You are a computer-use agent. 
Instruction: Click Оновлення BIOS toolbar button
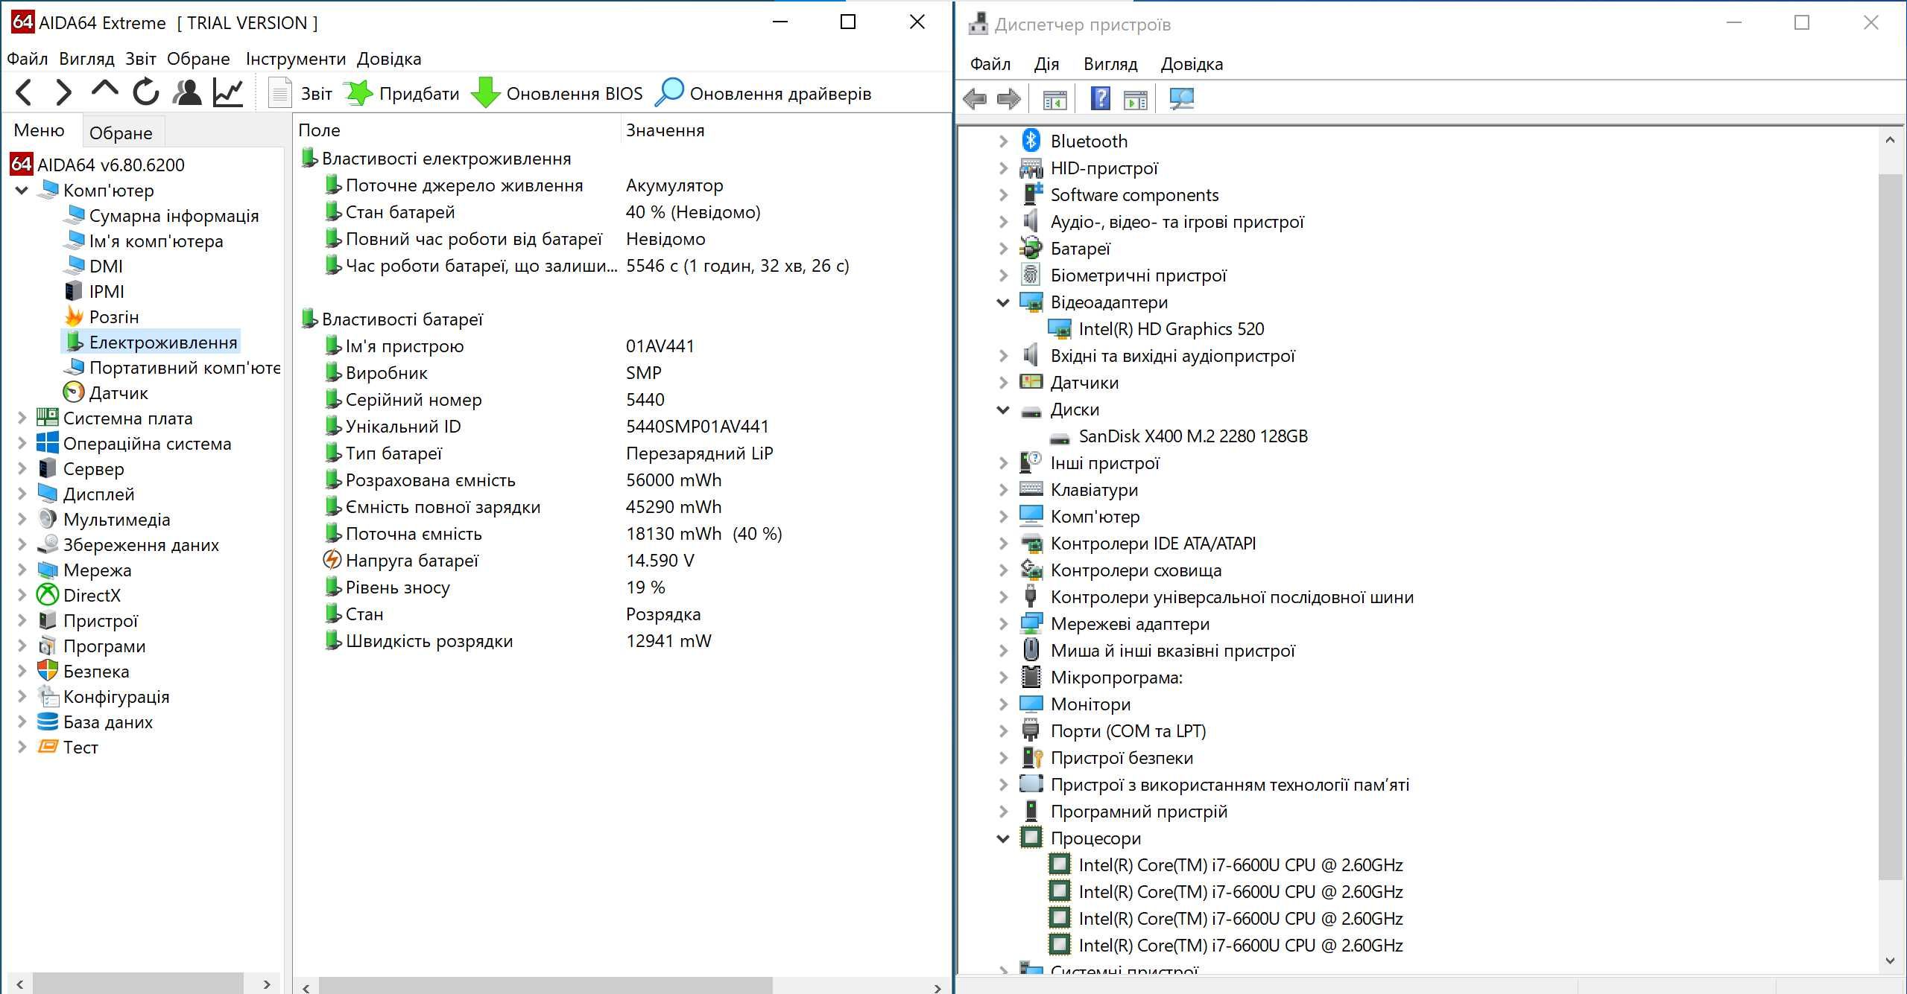coord(557,93)
